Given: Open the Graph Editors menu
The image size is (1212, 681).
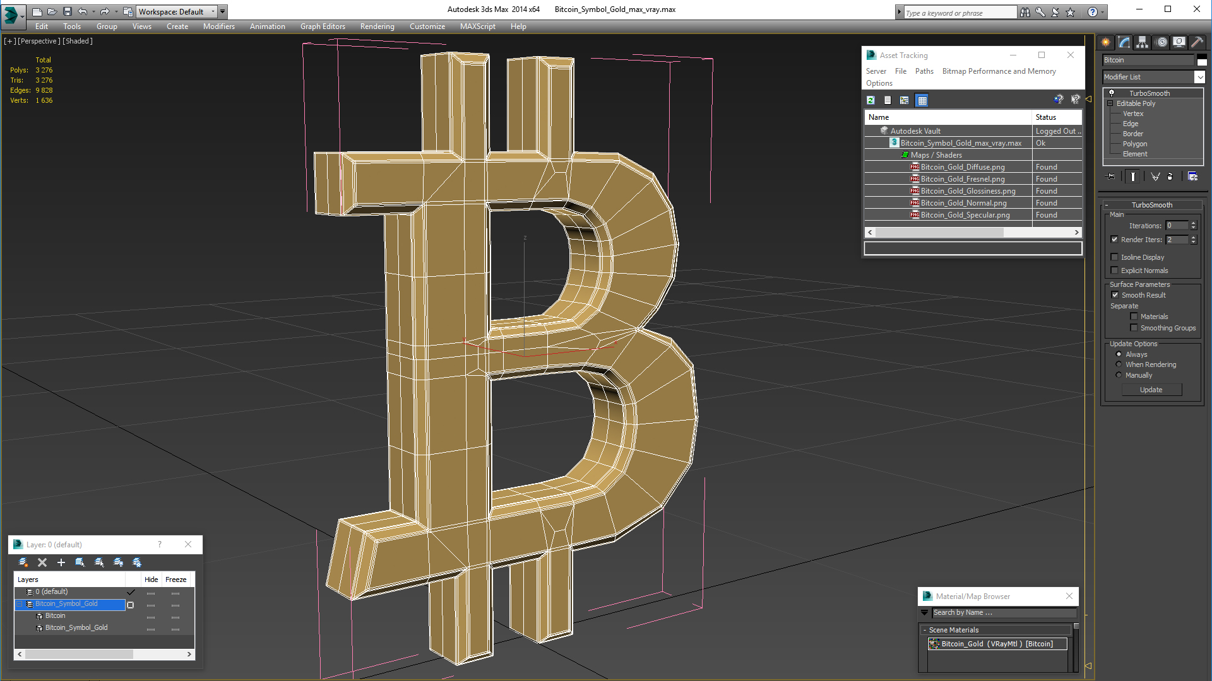Looking at the screenshot, I should tap(323, 26).
